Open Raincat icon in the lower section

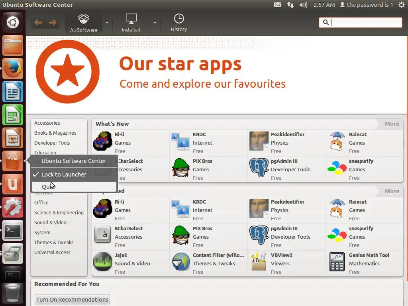(x=337, y=208)
